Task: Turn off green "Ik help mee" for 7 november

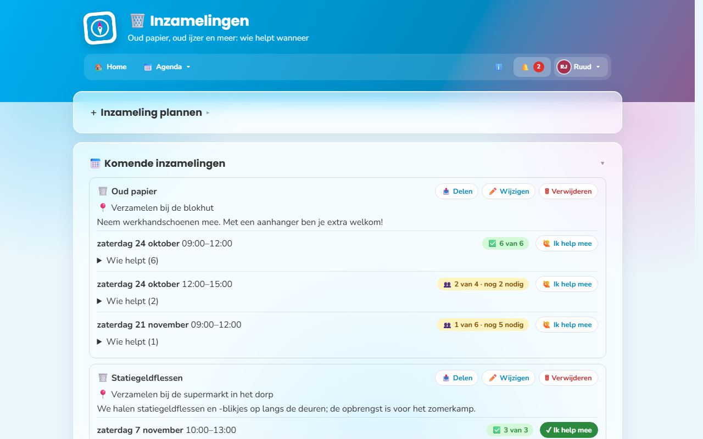Action: 569,430
